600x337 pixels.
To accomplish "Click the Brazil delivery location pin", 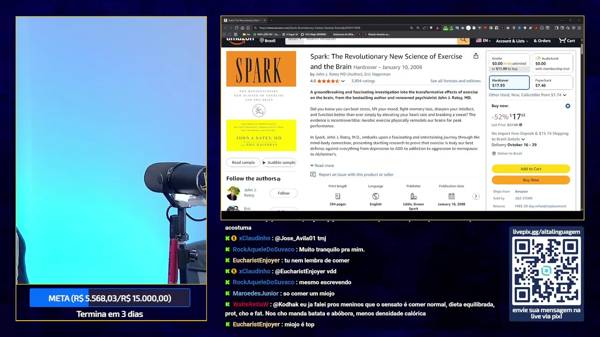I will [x=262, y=41].
